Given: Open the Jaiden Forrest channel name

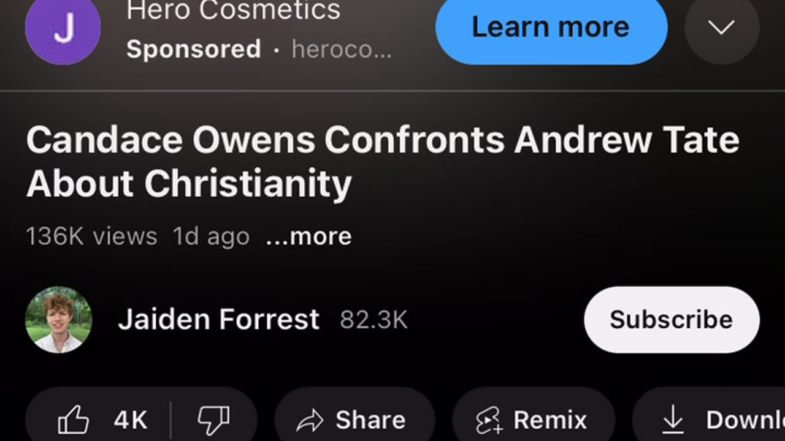Looking at the screenshot, I should (218, 320).
